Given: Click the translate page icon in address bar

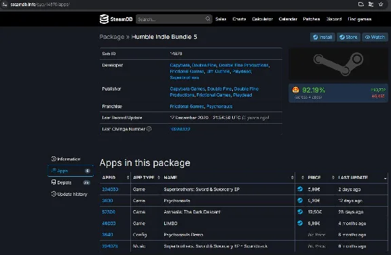Looking at the screenshot, I should (371, 4).
